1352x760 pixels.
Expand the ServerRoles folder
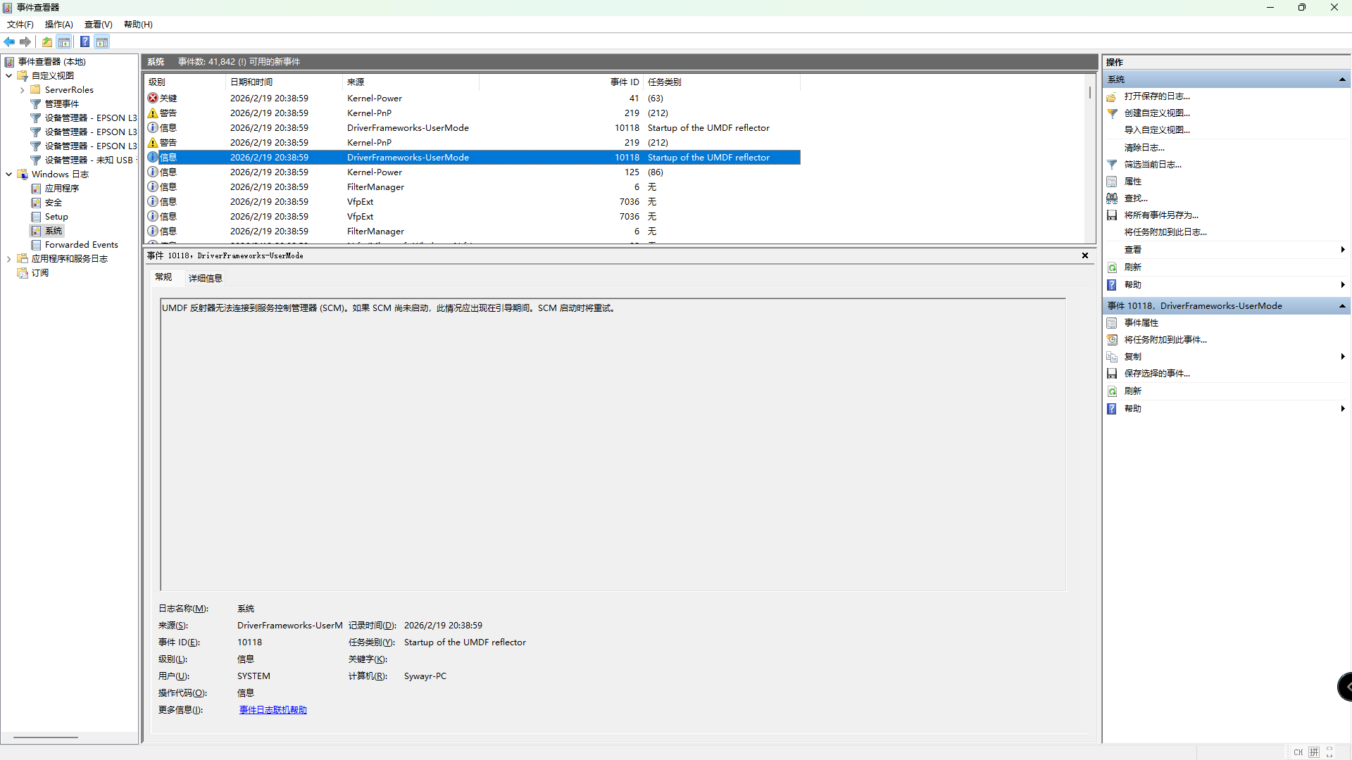[22, 90]
